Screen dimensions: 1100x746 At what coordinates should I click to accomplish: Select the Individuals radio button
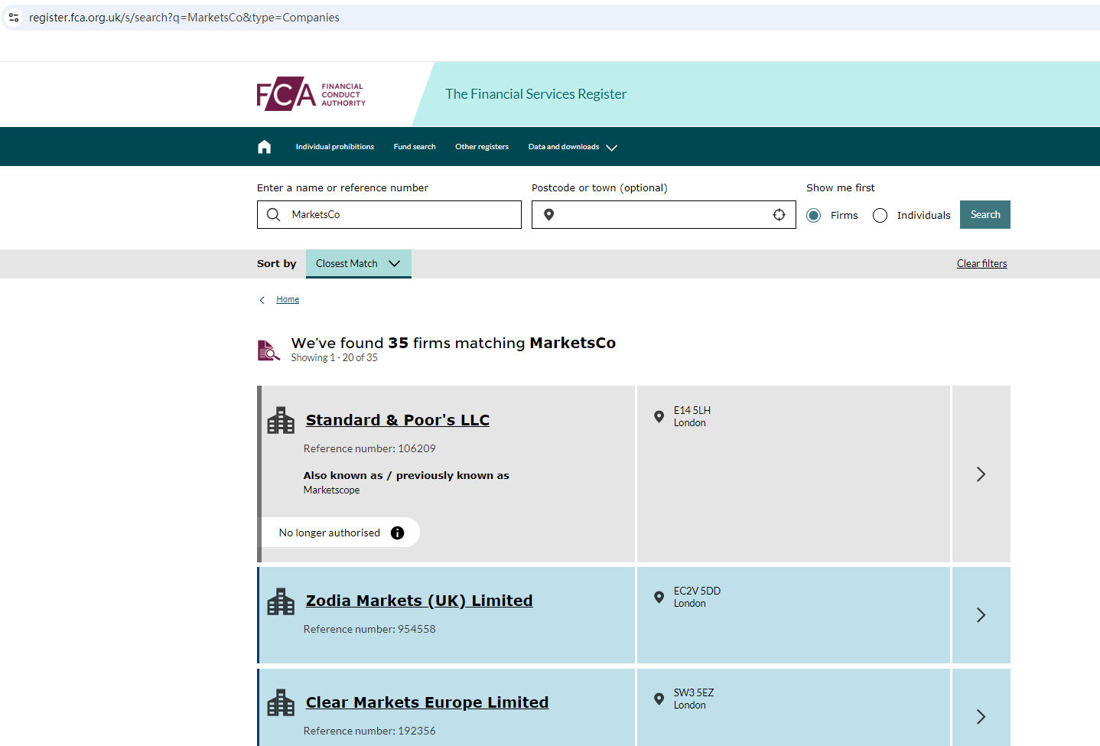[880, 216]
